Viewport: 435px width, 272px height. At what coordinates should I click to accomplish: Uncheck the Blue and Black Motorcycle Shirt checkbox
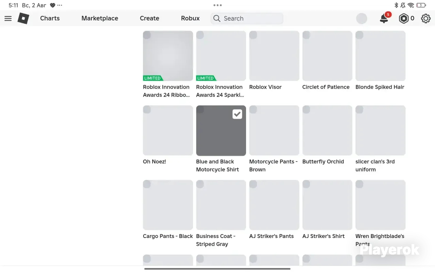coord(237,114)
